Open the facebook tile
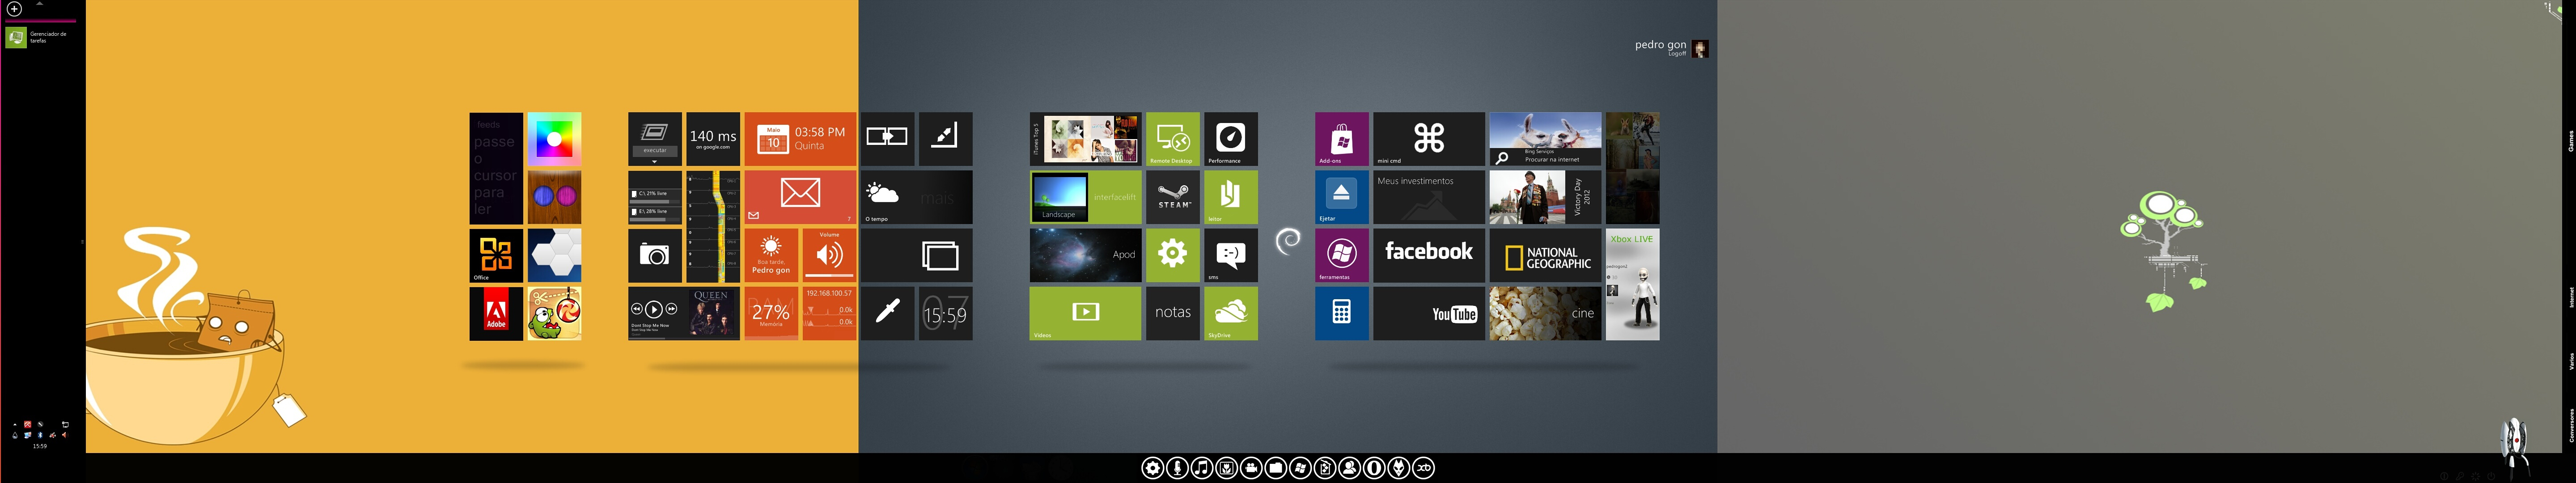 [x=1428, y=255]
